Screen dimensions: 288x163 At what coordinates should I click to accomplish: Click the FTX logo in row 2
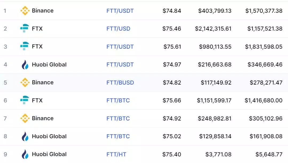click(x=25, y=28)
